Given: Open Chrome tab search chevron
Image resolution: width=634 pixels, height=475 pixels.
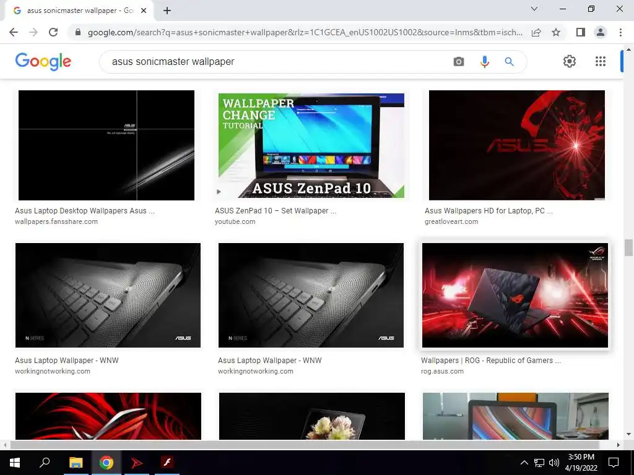Looking at the screenshot, I should click(534, 9).
